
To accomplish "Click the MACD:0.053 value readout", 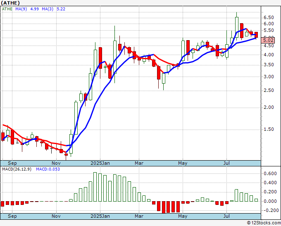I will [48, 169].
